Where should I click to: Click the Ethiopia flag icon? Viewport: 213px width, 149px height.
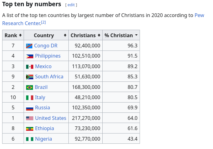30,129
